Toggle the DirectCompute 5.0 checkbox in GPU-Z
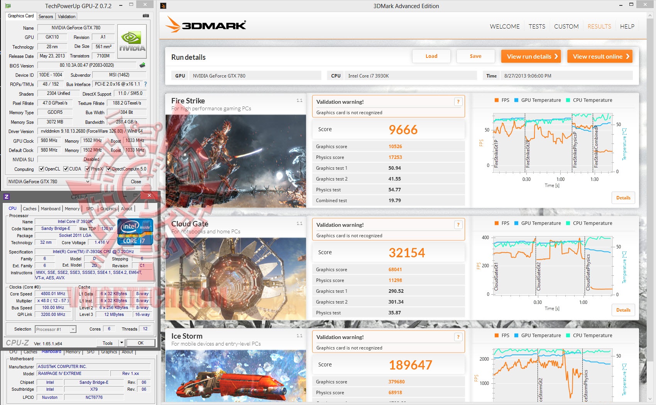 (x=109, y=169)
